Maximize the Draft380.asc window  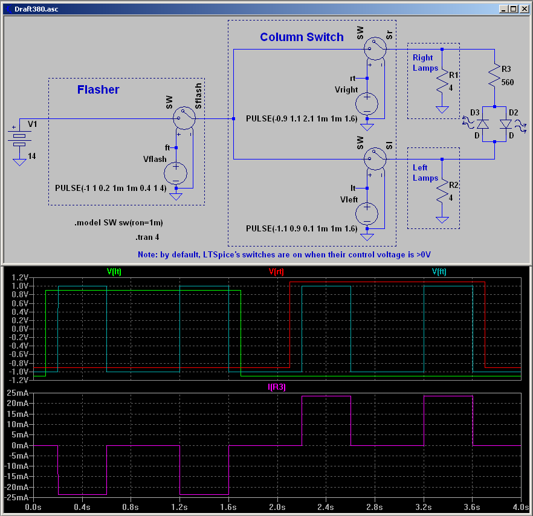click(x=514, y=9)
